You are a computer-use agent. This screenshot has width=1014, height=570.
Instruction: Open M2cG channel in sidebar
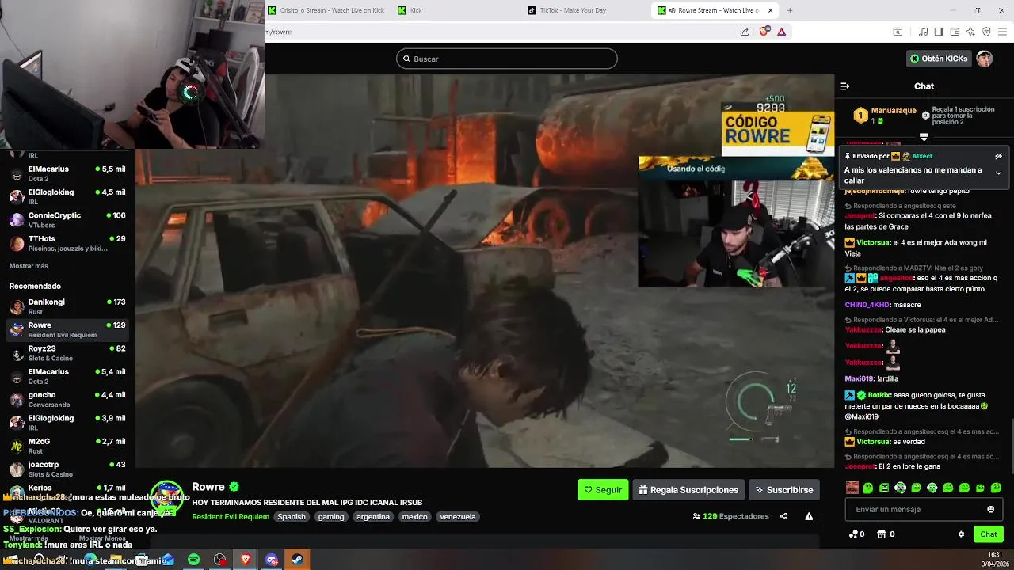pyautogui.click(x=67, y=446)
